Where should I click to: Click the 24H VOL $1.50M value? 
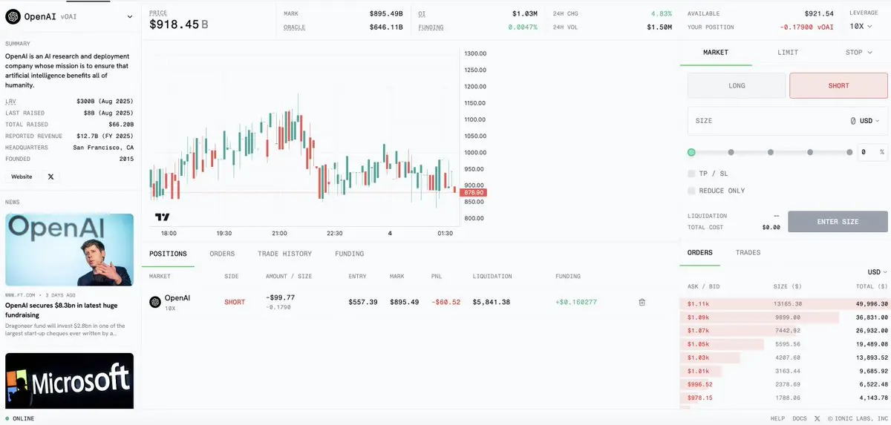click(659, 27)
